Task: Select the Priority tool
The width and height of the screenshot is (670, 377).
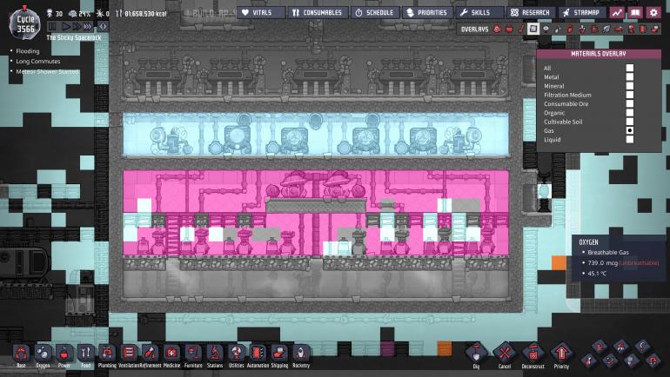Action: click(561, 354)
